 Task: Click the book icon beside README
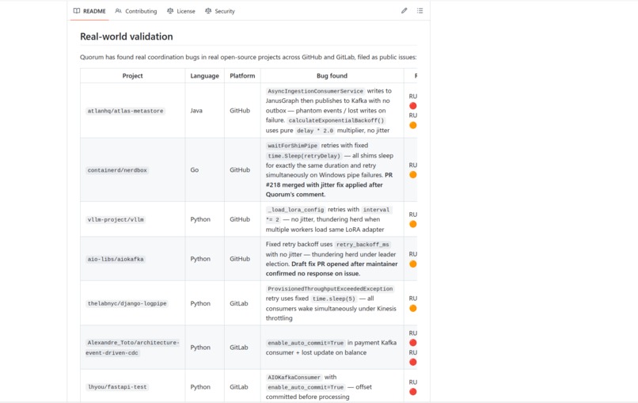click(x=77, y=11)
